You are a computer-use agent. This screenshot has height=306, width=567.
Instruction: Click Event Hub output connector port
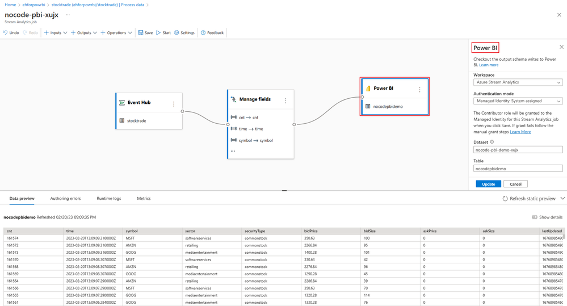[x=182, y=111]
